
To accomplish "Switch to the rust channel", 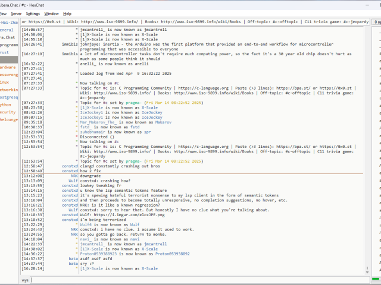I will pyautogui.click(x=5, y=52).
